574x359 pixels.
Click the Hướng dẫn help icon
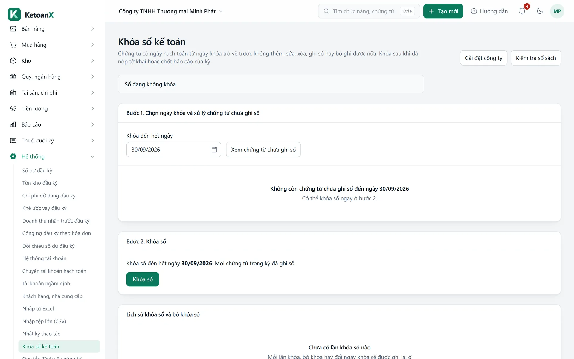pyautogui.click(x=474, y=11)
